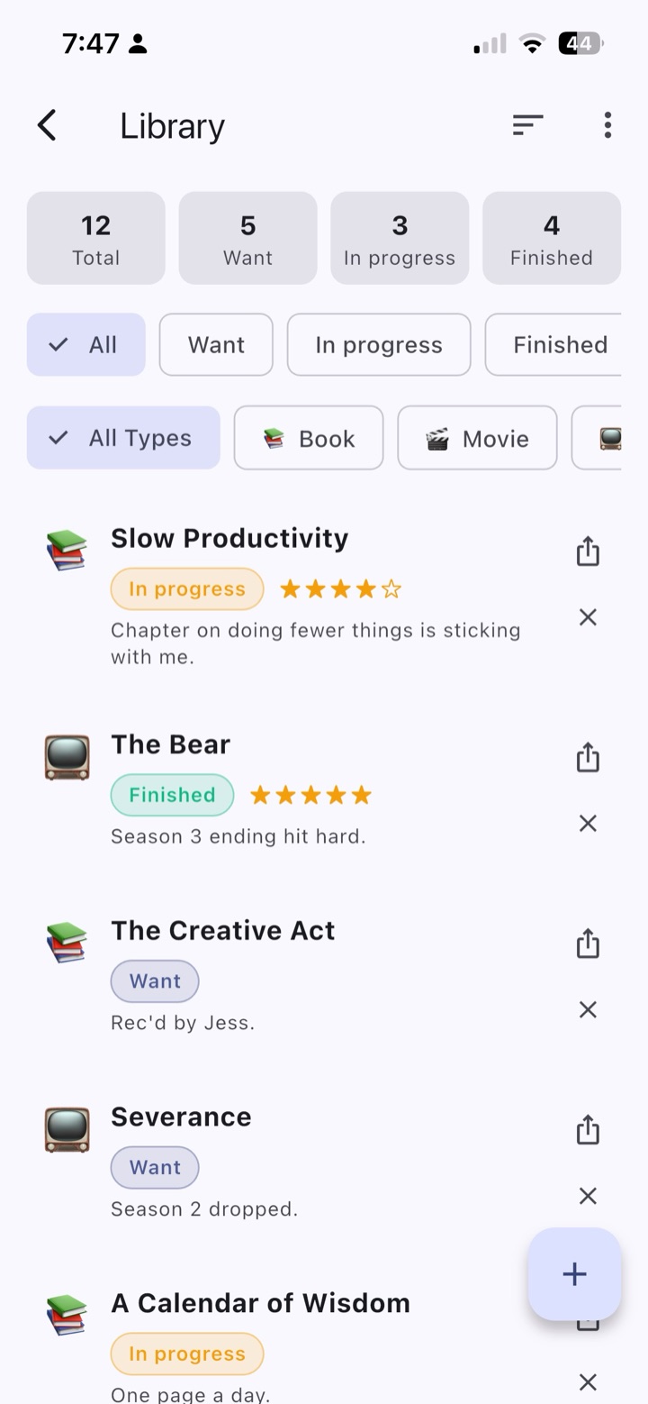Tap the plus button to add item
Viewport: 648px width, 1404px height.
click(x=574, y=1273)
